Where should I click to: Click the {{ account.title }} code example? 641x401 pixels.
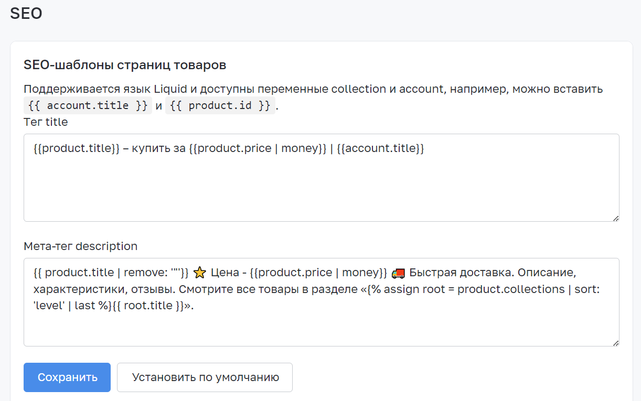(88, 105)
